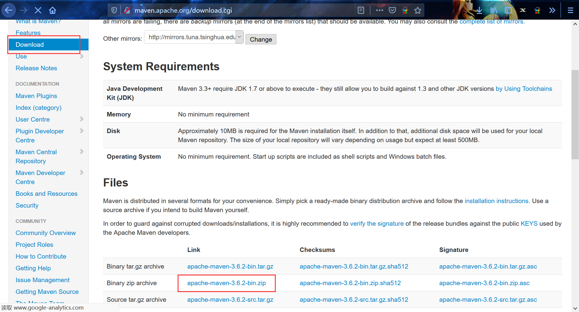
Task: Follow the by Using Toolchains link
Action: pos(524,89)
